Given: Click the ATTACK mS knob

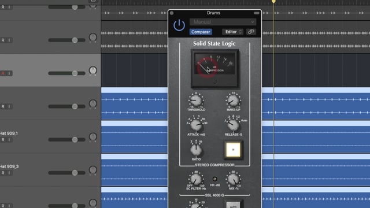Looking at the screenshot, I should (x=196, y=125).
